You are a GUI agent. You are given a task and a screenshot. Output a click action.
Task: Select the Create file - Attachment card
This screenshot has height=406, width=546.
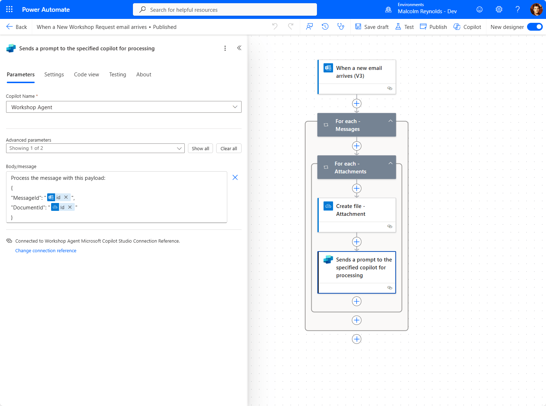tap(357, 215)
